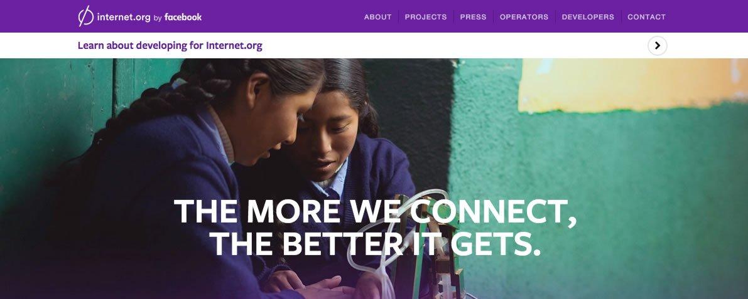Click Contact in the top navigation
The image size is (748, 299).
click(646, 17)
